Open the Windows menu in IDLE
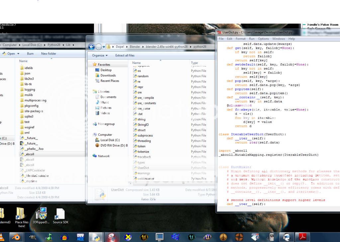Image resolution: width=340 pixels, height=242 pixels. point(279,39)
